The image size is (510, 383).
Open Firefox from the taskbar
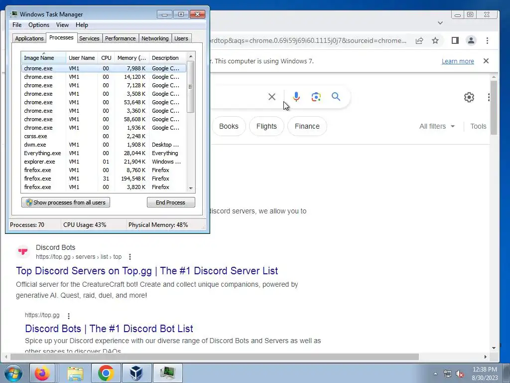[x=43, y=373]
